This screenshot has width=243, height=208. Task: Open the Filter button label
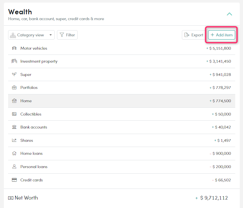pyautogui.click(x=70, y=35)
